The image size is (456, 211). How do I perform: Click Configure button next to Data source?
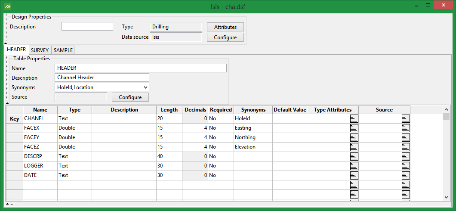coord(225,37)
